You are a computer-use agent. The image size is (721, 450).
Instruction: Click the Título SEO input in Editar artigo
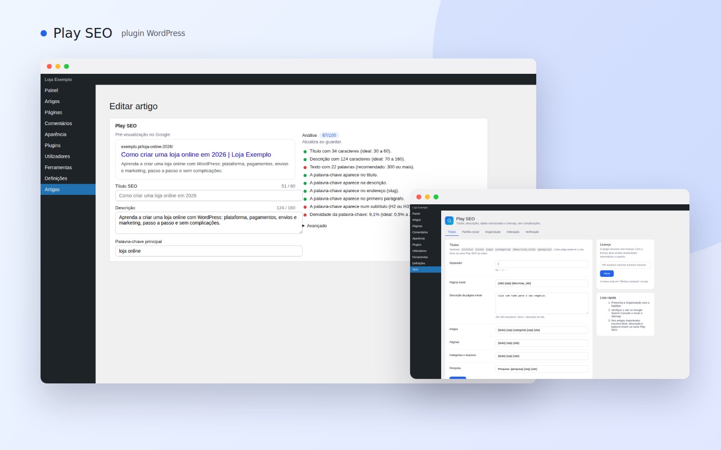[209, 196]
